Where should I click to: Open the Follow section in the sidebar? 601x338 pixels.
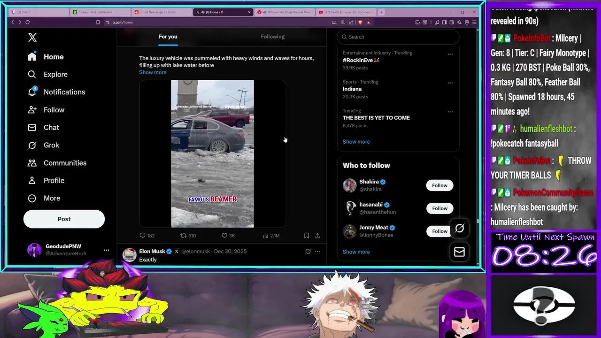46,110
